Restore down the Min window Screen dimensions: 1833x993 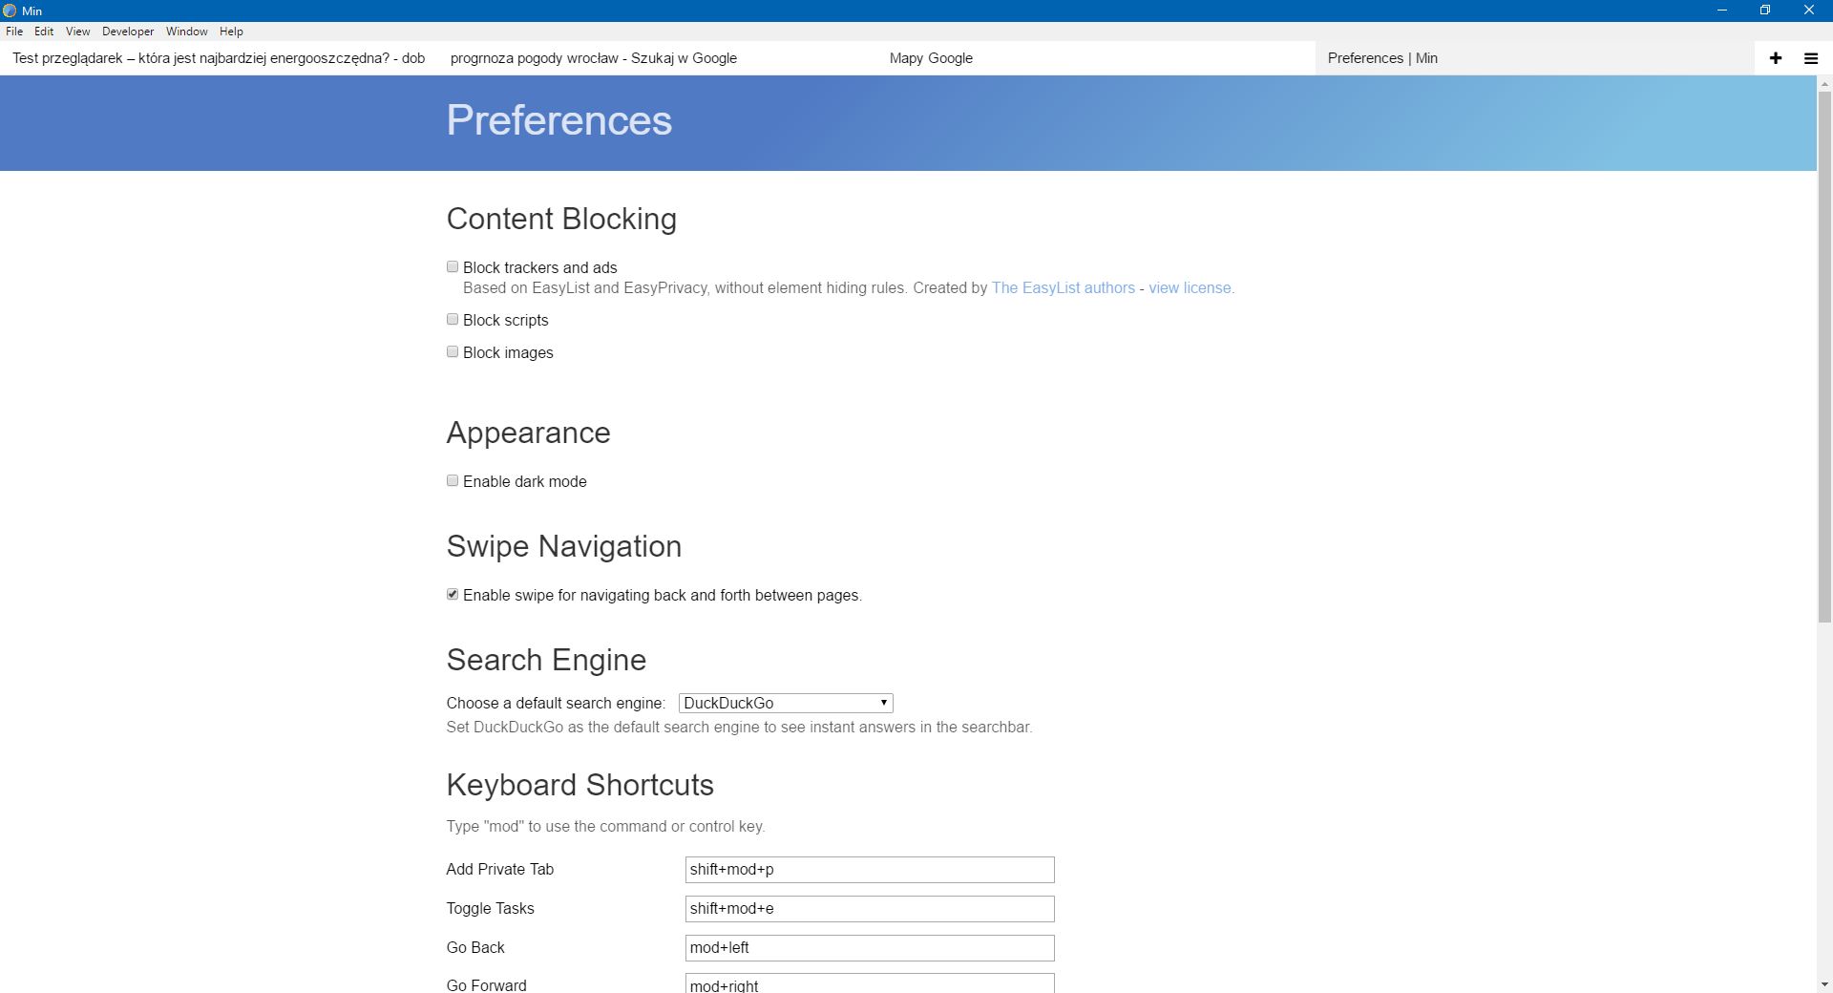(1765, 11)
